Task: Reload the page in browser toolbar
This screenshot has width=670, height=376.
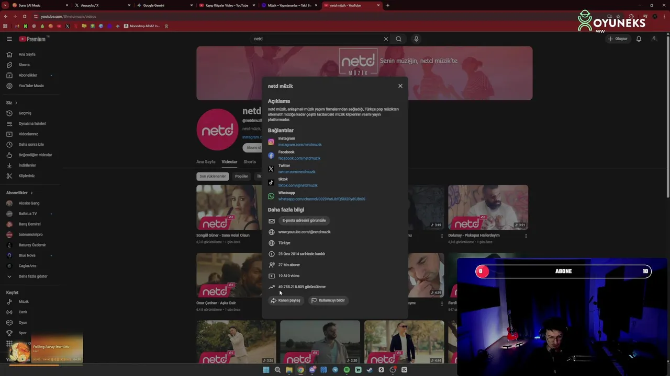Action: (24, 16)
